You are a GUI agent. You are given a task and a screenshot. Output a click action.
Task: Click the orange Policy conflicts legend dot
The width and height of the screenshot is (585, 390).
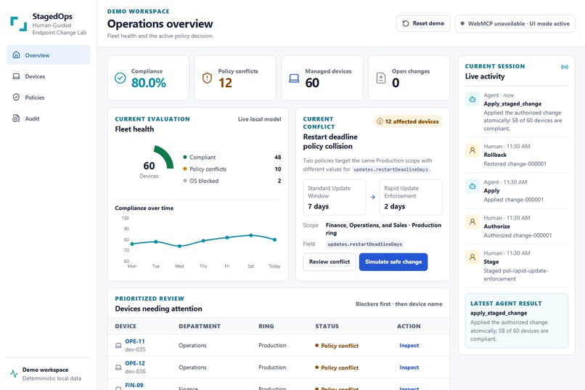[x=184, y=169]
